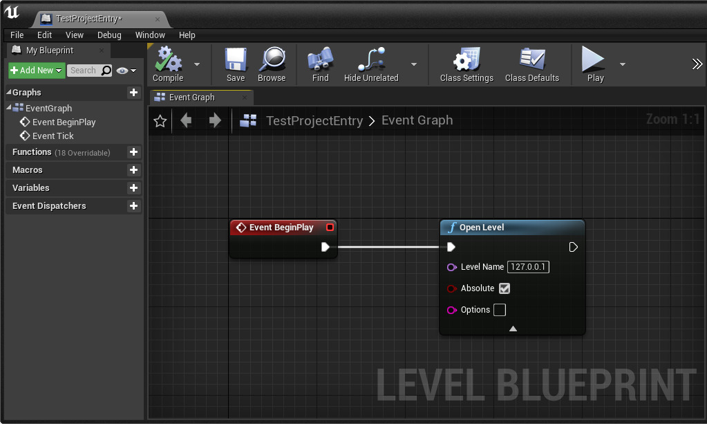Open the eye view options dropdown

point(126,71)
